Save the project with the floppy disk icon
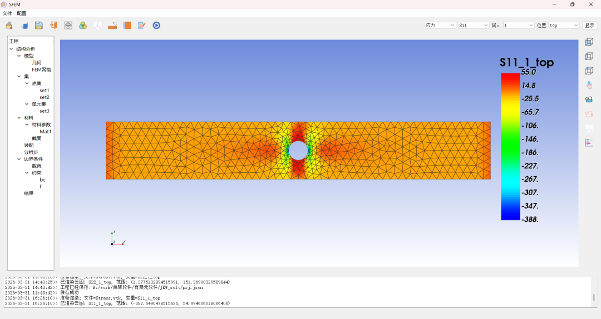Viewport: 601px width, 319px height. click(x=39, y=25)
